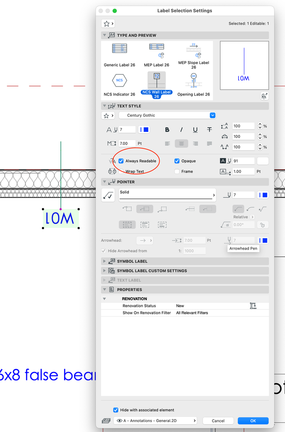Open the Relative angle options arrow
Image resolution: width=285 pixels, height=432 pixels.
(252, 217)
